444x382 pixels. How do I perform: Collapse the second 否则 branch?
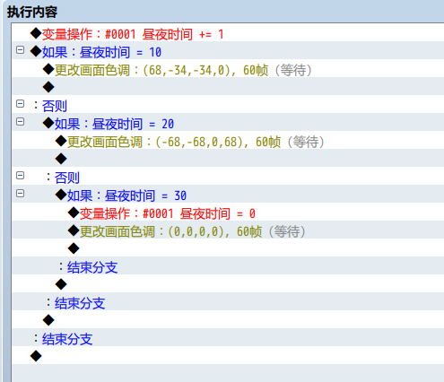20,176
